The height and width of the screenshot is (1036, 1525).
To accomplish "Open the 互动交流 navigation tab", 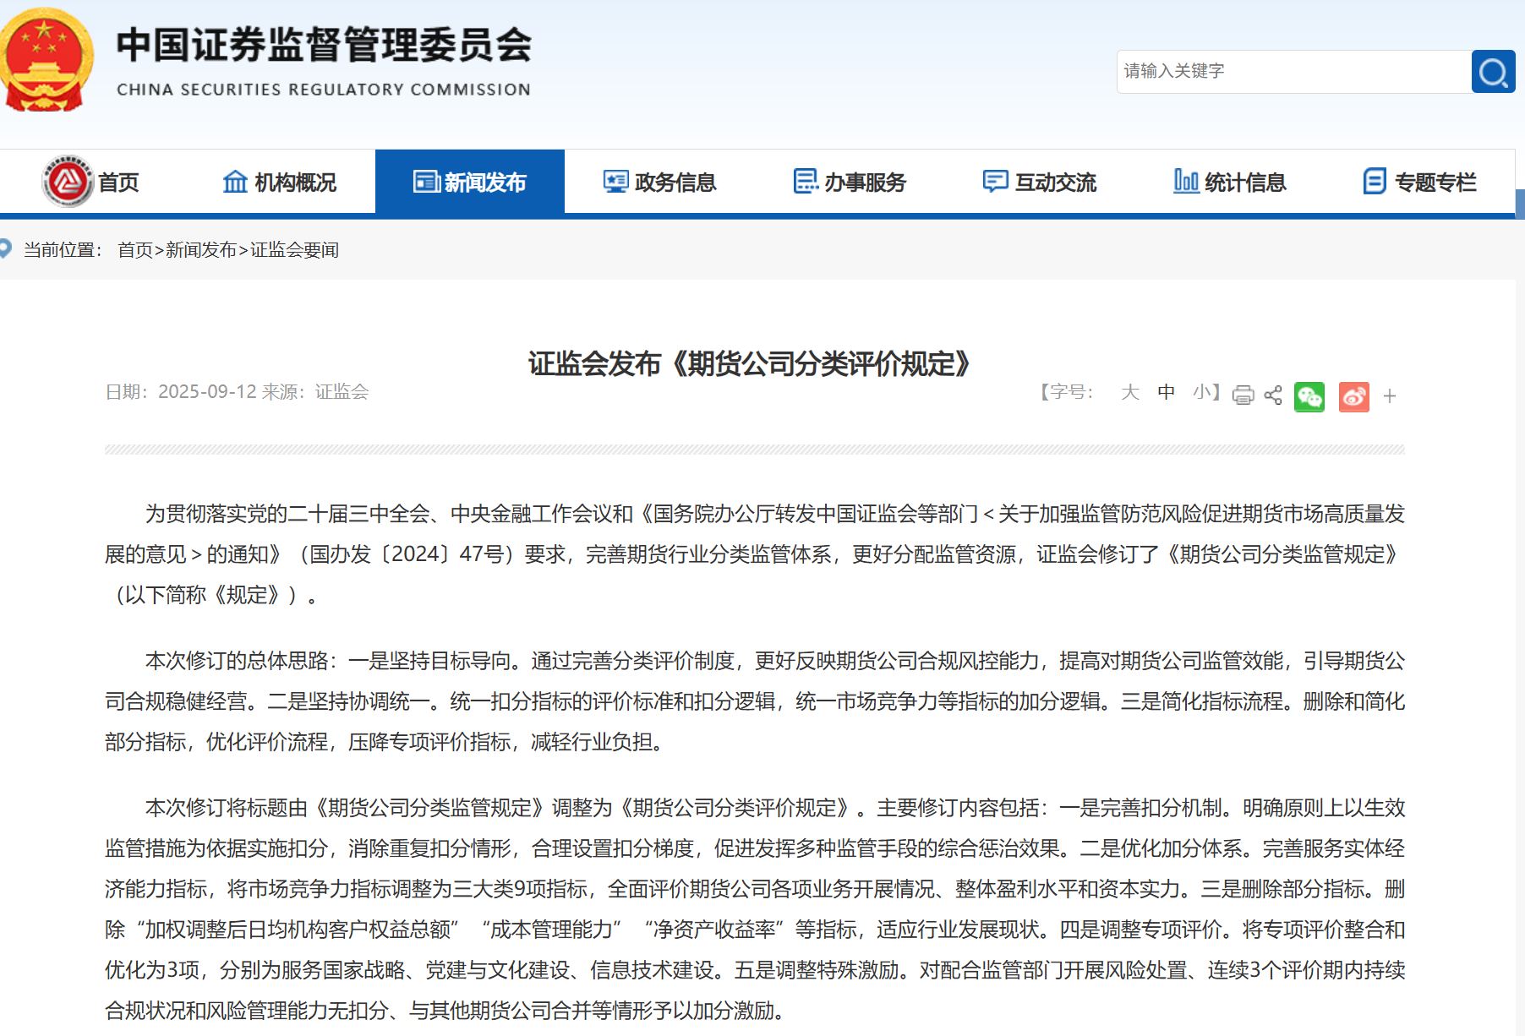I will point(1039,182).
